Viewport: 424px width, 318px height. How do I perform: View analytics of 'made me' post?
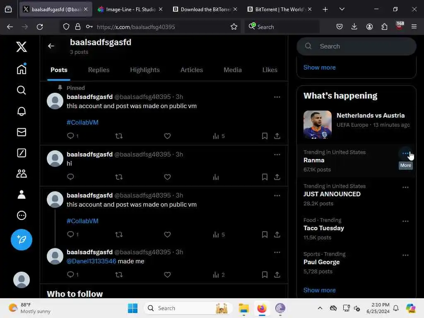click(219, 275)
